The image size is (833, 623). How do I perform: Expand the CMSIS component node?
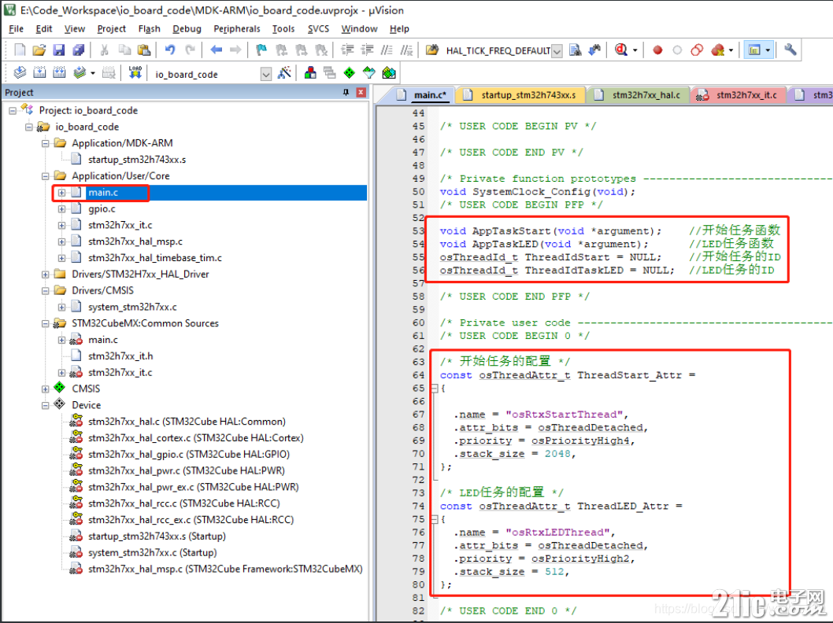click(46, 389)
